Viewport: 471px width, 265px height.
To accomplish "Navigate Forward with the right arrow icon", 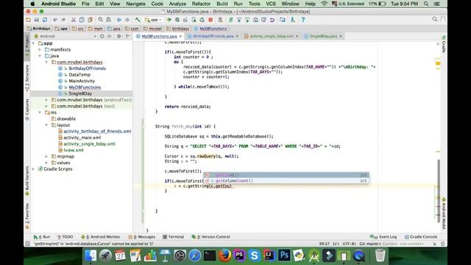I will tap(127, 20).
